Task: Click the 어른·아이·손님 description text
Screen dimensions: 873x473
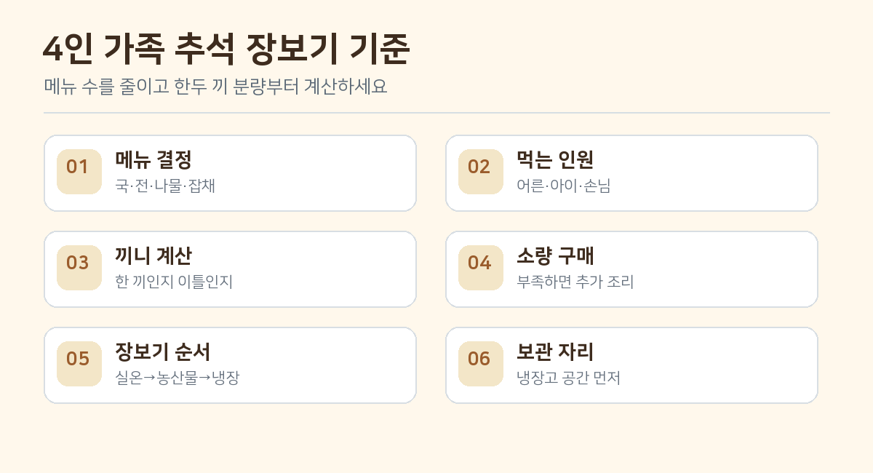Action: (x=564, y=186)
